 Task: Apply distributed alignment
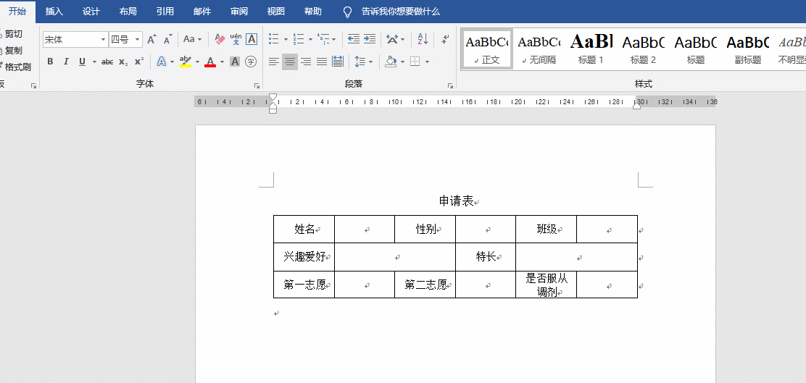pos(338,62)
